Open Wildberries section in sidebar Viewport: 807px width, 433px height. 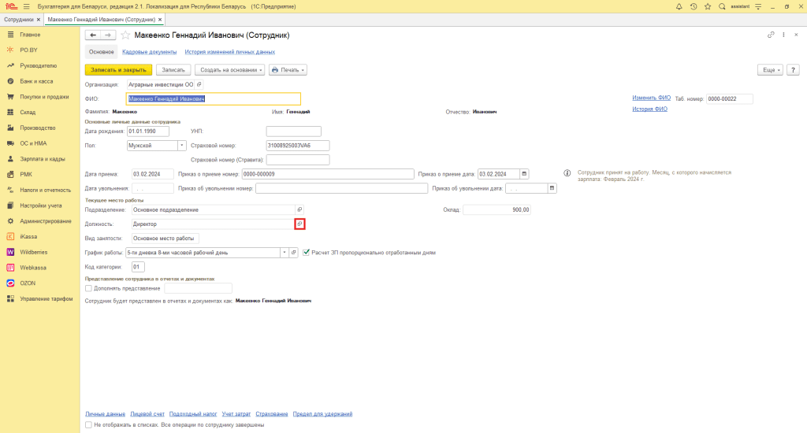[x=33, y=252]
